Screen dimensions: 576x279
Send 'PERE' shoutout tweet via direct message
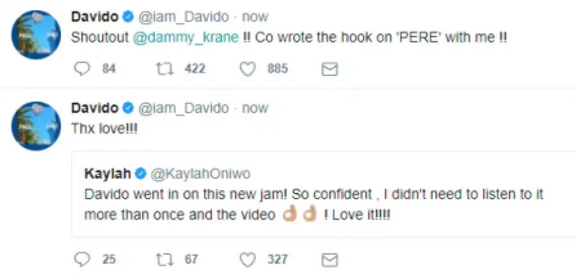click(x=329, y=69)
